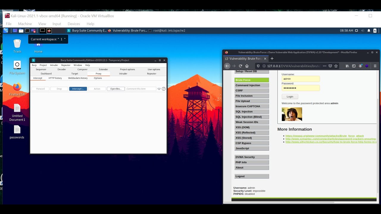Click Logout in the DVWA sidebar
381x214 pixels.
(x=252, y=176)
